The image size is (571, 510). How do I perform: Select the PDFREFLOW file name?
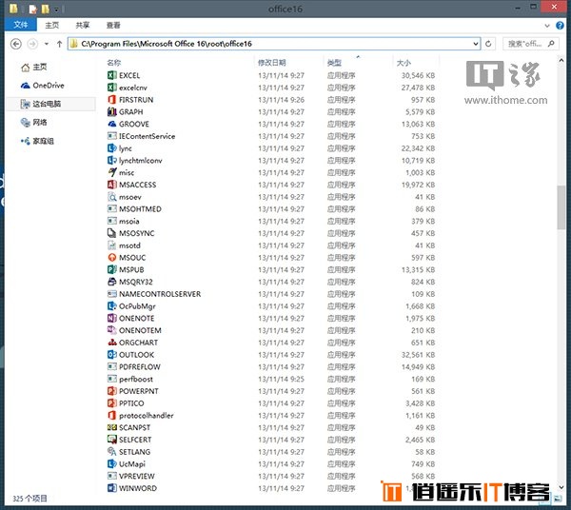pos(140,366)
